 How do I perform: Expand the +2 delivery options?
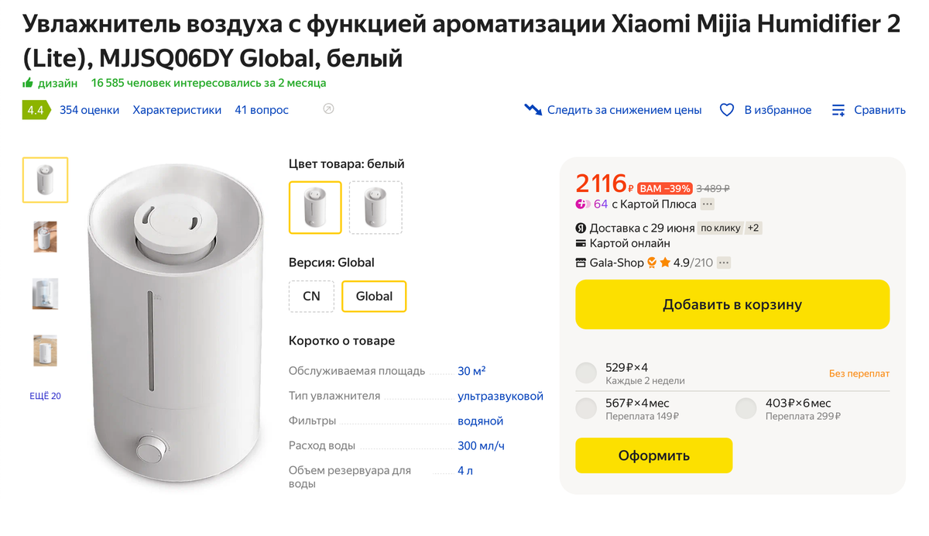click(x=753, y=227)
